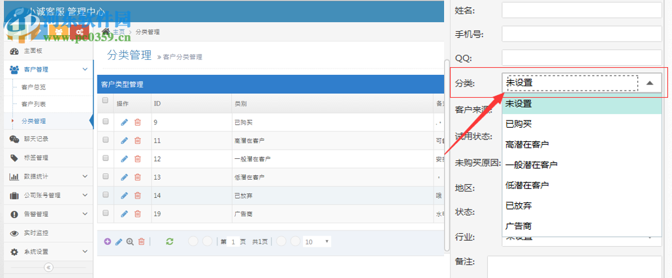Click the orange users shortcut button
The image size is (672, 278).
coord(59,32)
